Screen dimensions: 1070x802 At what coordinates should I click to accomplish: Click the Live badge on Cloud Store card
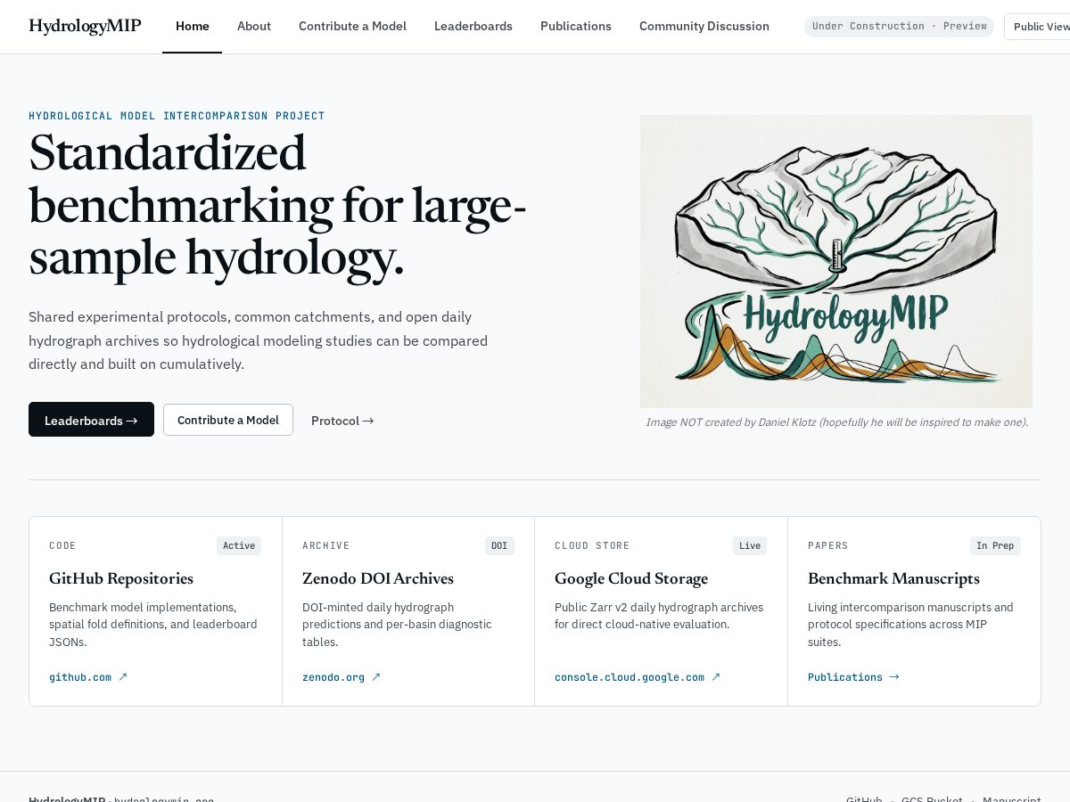tap(750, 545)
